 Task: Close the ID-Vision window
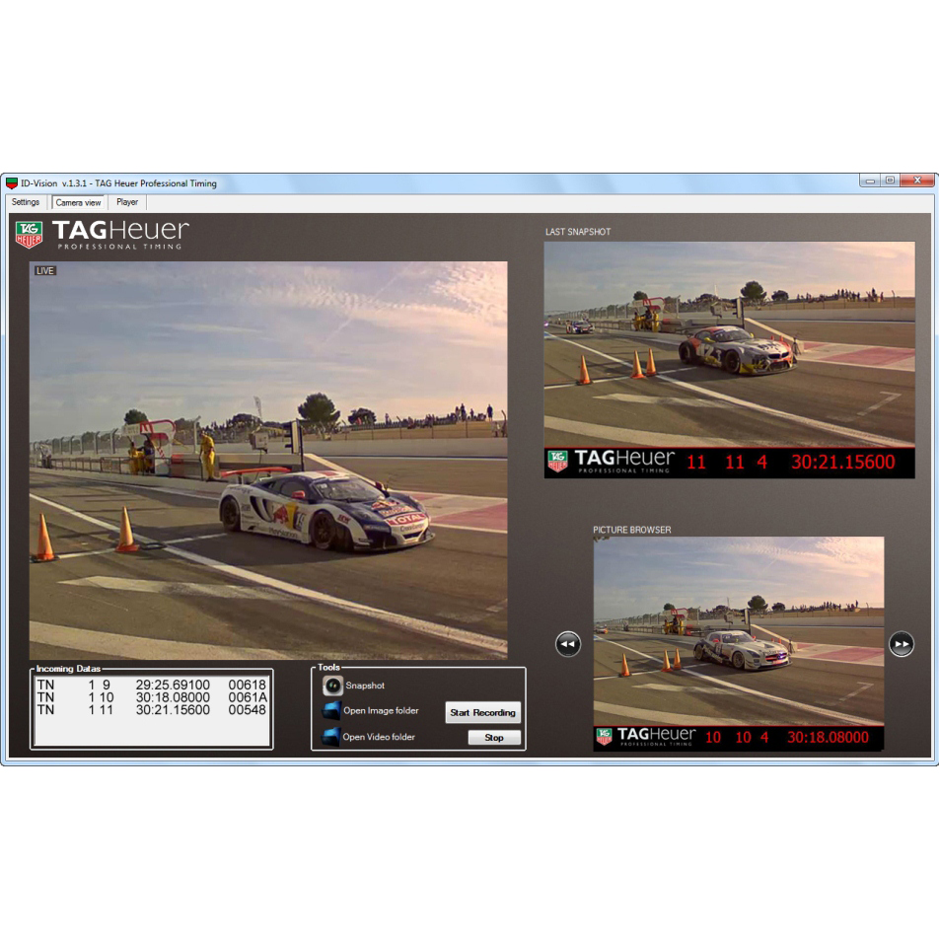point(917,181)
